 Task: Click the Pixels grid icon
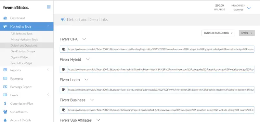click(x=5, y=95)
